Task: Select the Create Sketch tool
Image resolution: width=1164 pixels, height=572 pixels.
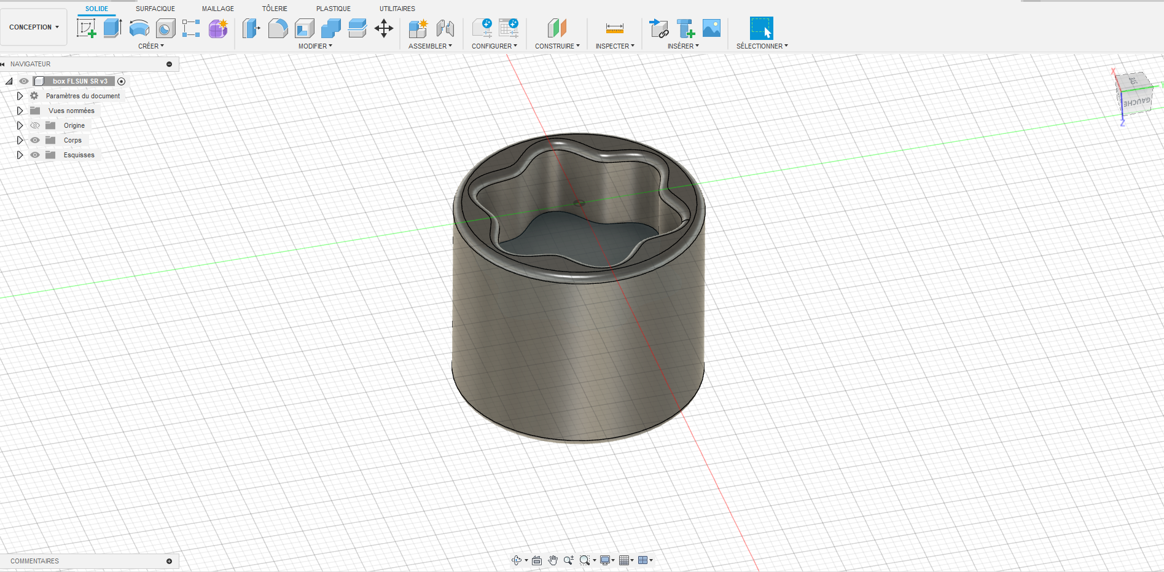Action: pos(86,28)
